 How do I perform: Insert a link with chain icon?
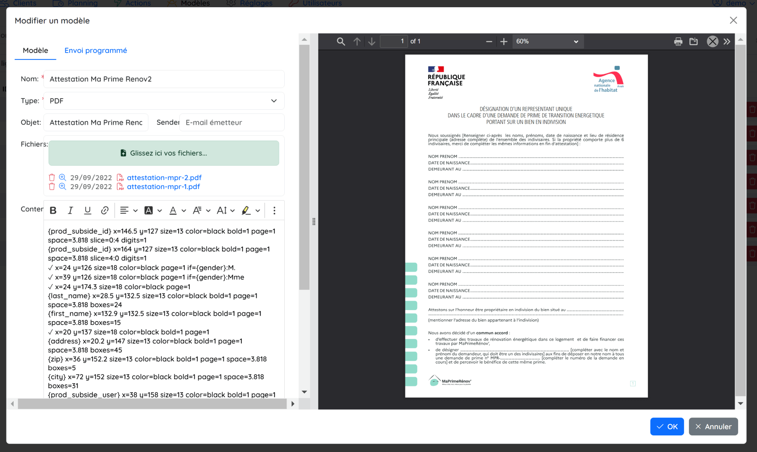click(x=105, y=211)
